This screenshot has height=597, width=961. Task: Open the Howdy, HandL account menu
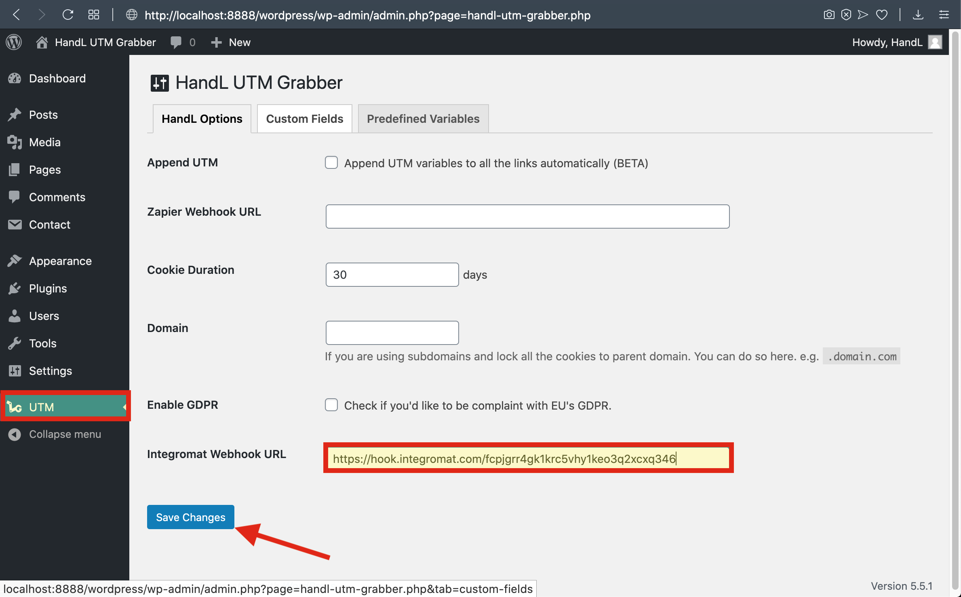(x=887, y=42)
